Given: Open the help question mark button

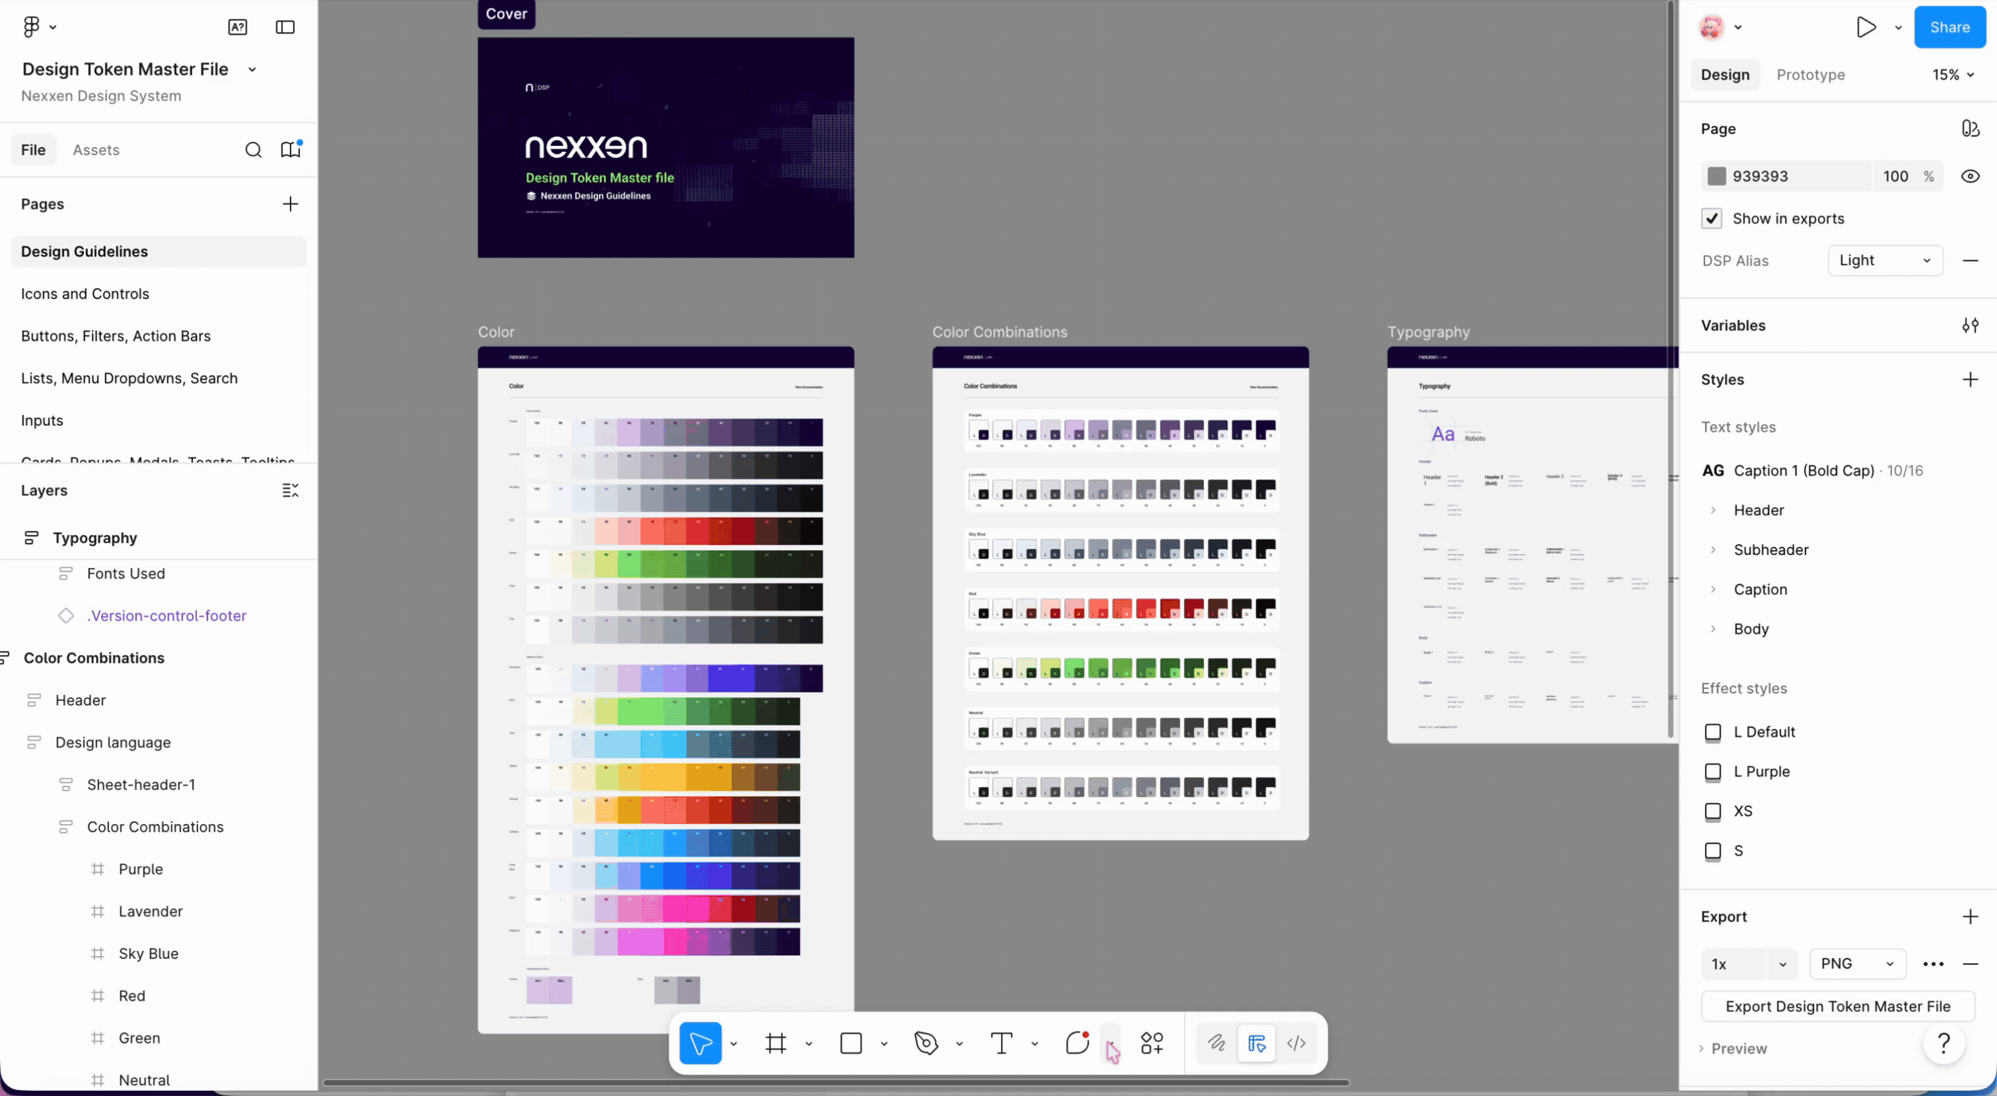Looking at the screenshot, I should point(1944,1043).
